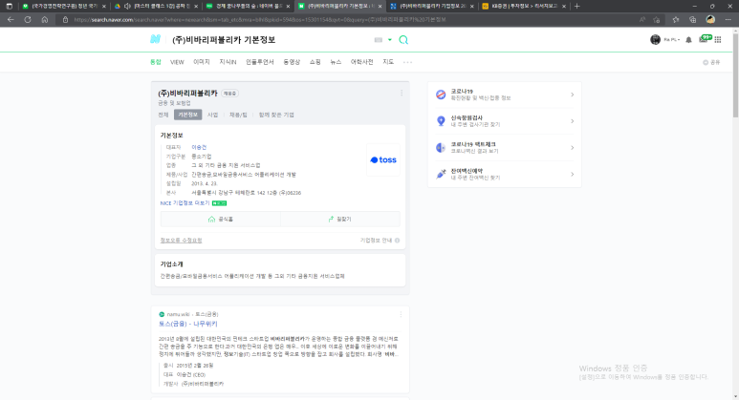Add the page to favorites with the star icon
This screenshot has width=739, height=400.
pos(657,20)
